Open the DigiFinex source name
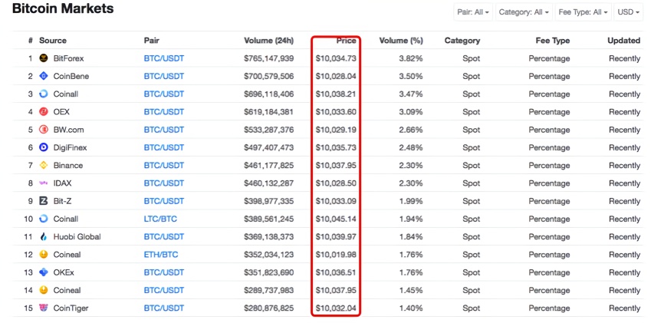 click(71, 148)
